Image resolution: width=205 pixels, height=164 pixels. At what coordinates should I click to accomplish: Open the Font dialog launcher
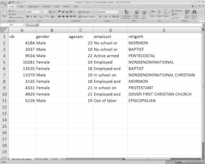click(55, 21)
